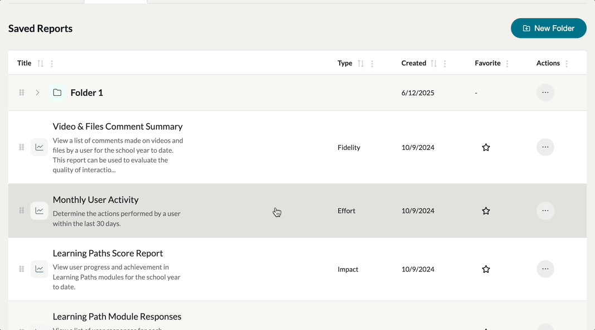This screenshot has width=595, height=330.
Task: Toggle favorite star for Monthly User Activity
Action: click(486, 211)
